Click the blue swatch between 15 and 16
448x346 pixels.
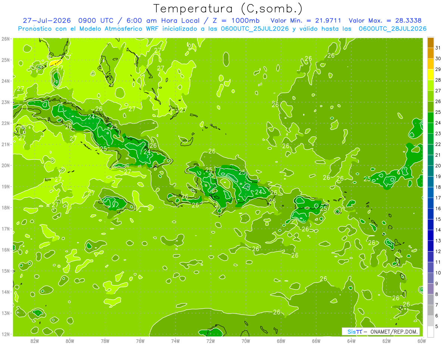click(430, 214)
